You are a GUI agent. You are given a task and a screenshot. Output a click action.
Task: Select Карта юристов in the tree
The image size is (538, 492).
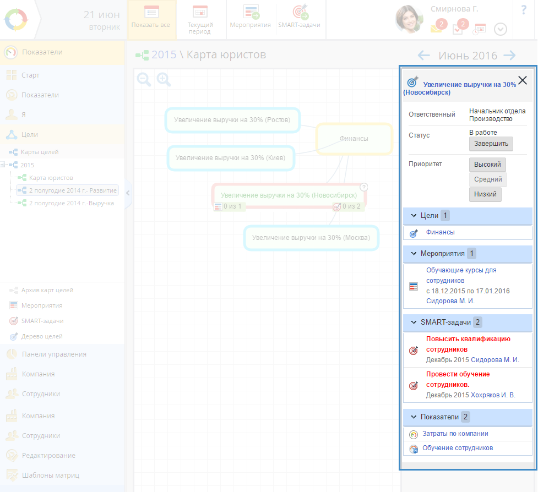pyautogui.click(x=51, y=178)
